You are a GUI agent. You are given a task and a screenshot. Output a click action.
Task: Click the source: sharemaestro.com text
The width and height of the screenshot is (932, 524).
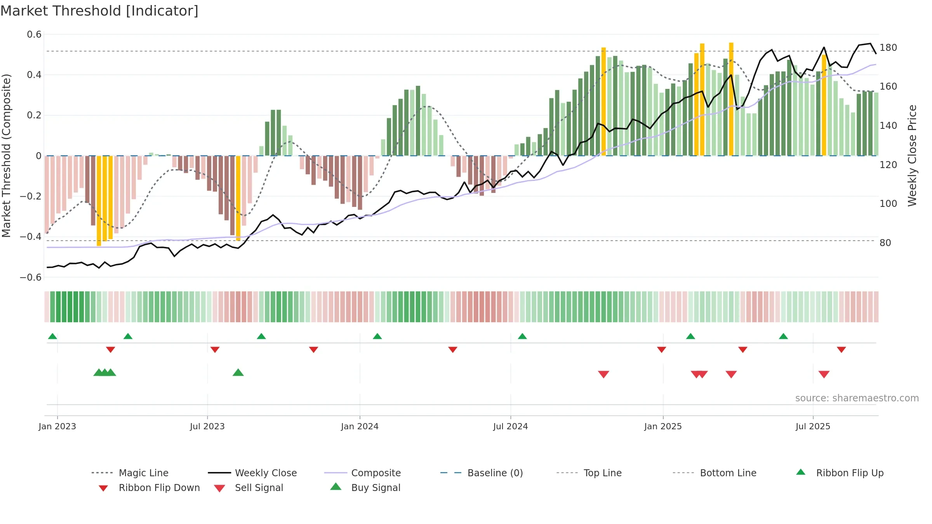(x=857, y=398)
